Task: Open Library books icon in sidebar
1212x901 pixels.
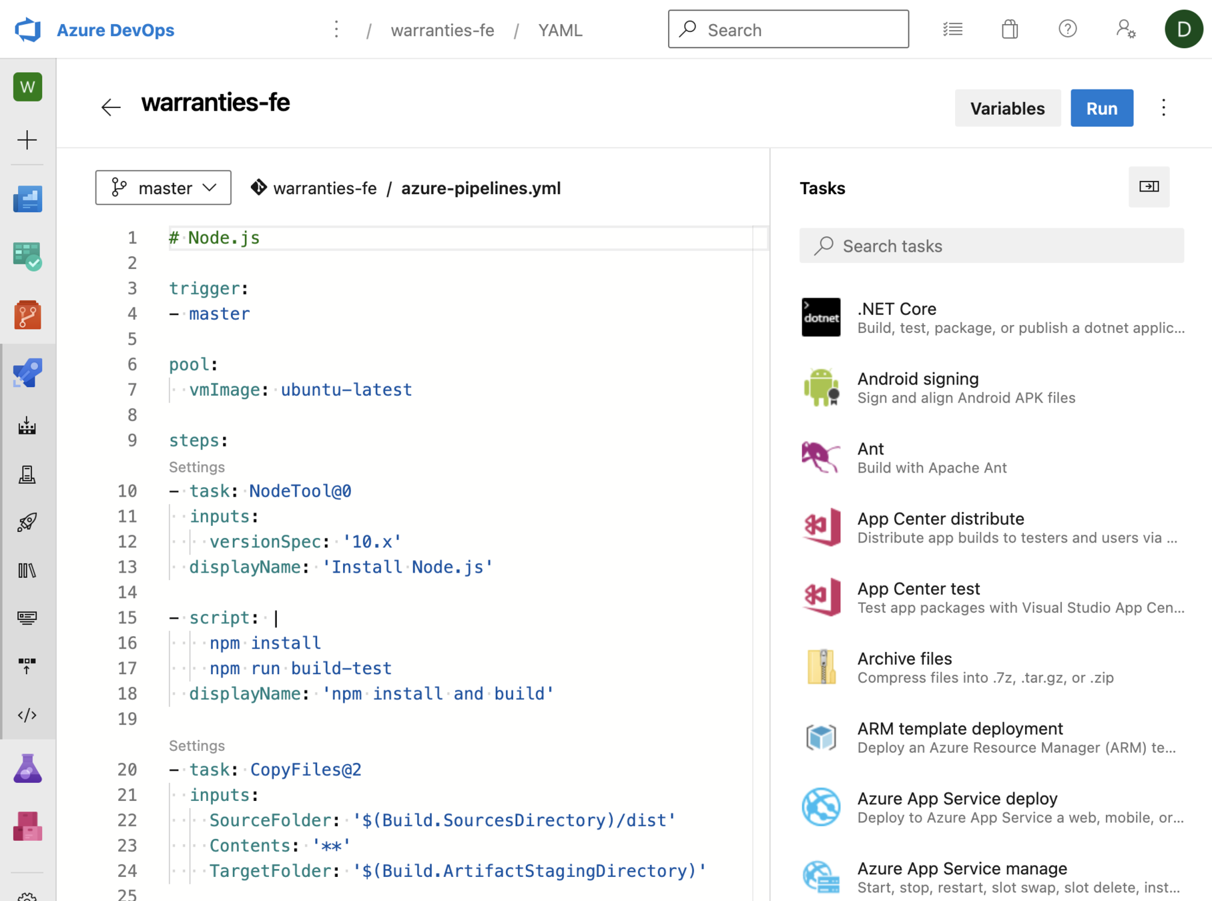Action: click(27, 571)
